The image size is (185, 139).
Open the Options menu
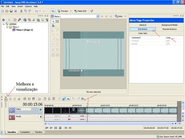click(x=28, y=6)
